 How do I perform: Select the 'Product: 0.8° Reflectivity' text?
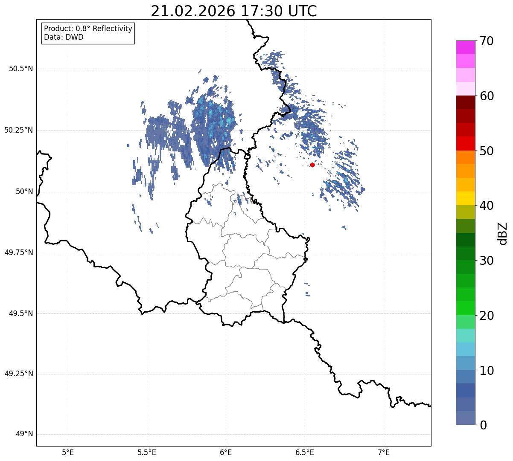[x=88, y=29]
